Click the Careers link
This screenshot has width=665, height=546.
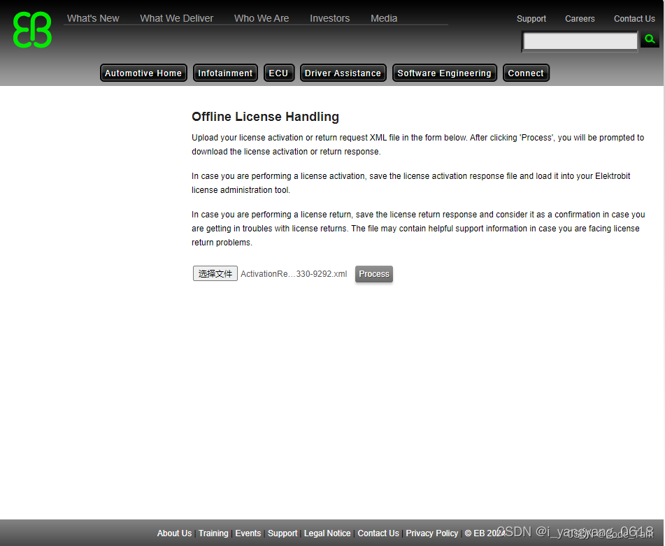click(x=580, y=18)
